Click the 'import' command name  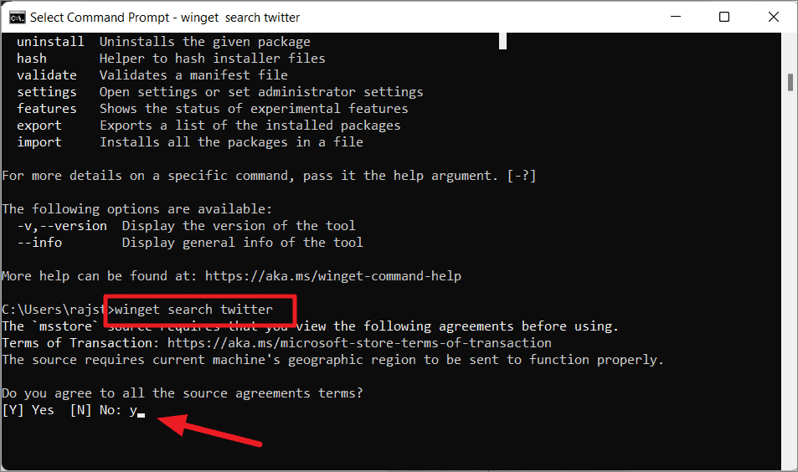[39, 142]
